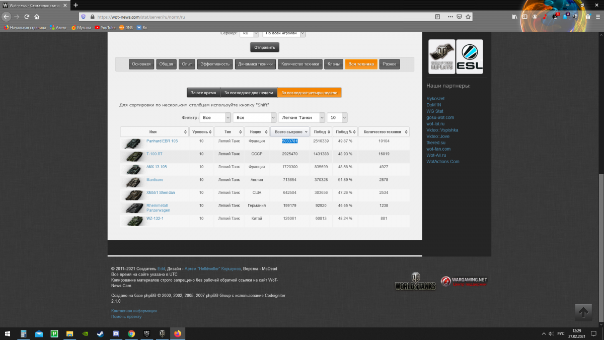604x340 pixels.
Task: Bookmark this page using the star icon
Action: tap(469, 17)
